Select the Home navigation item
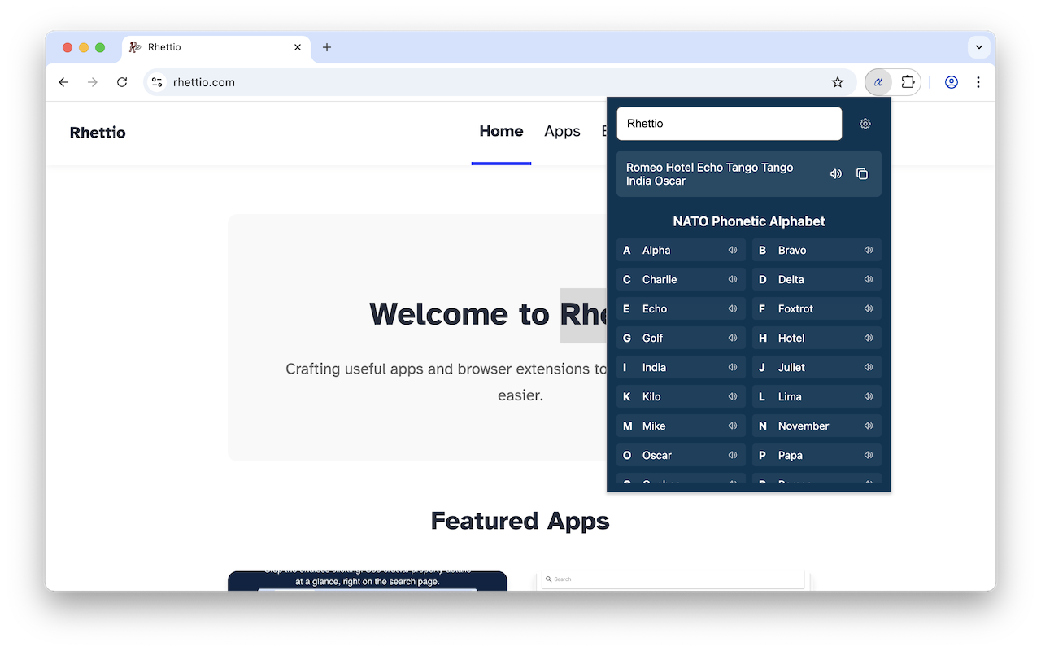Screen dimensions: 1041x651 click(x=501, y=131)
